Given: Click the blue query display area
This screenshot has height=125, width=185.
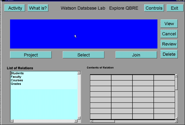Looking at the screenshot, I should click(x=84, y=34).
